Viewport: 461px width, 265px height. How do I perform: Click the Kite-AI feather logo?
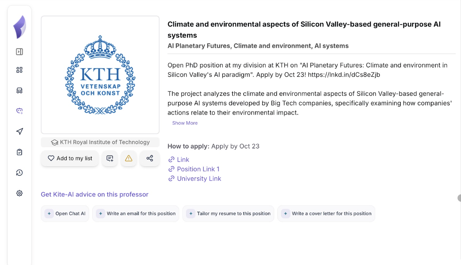click(x=19, y=27)
